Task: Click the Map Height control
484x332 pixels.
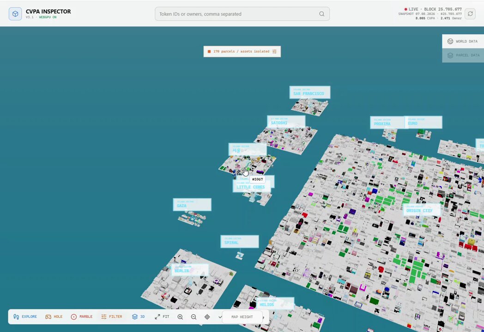Action: click(242, 317)
